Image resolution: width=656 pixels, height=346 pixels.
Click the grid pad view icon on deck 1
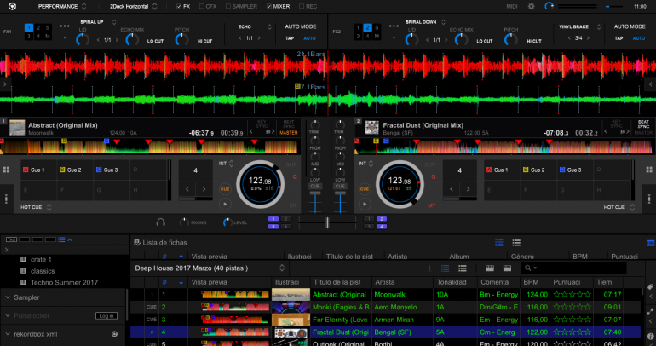(6, 170)
